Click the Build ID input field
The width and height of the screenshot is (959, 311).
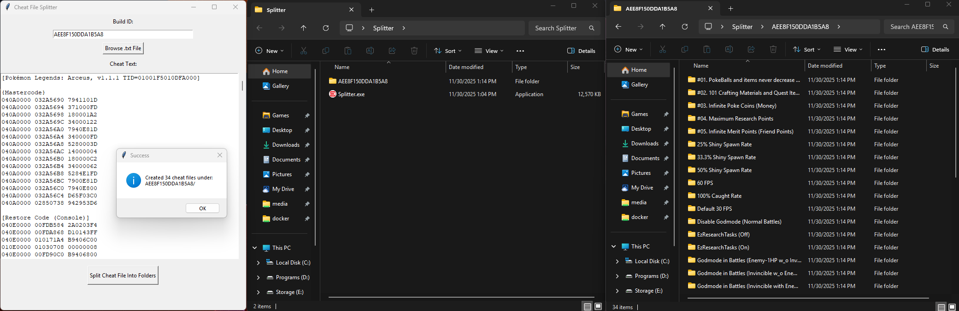123,35
